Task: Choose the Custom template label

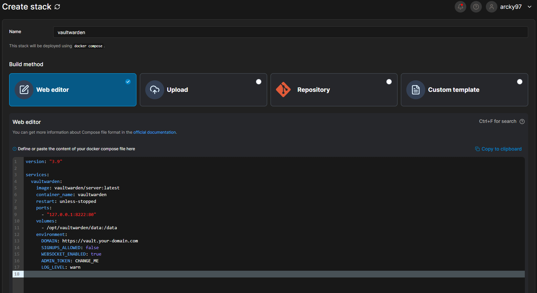Action: tap(454, 90)
